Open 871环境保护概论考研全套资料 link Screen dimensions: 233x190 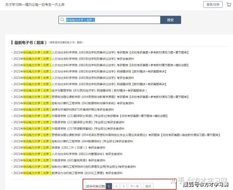(x=64, y=109)
